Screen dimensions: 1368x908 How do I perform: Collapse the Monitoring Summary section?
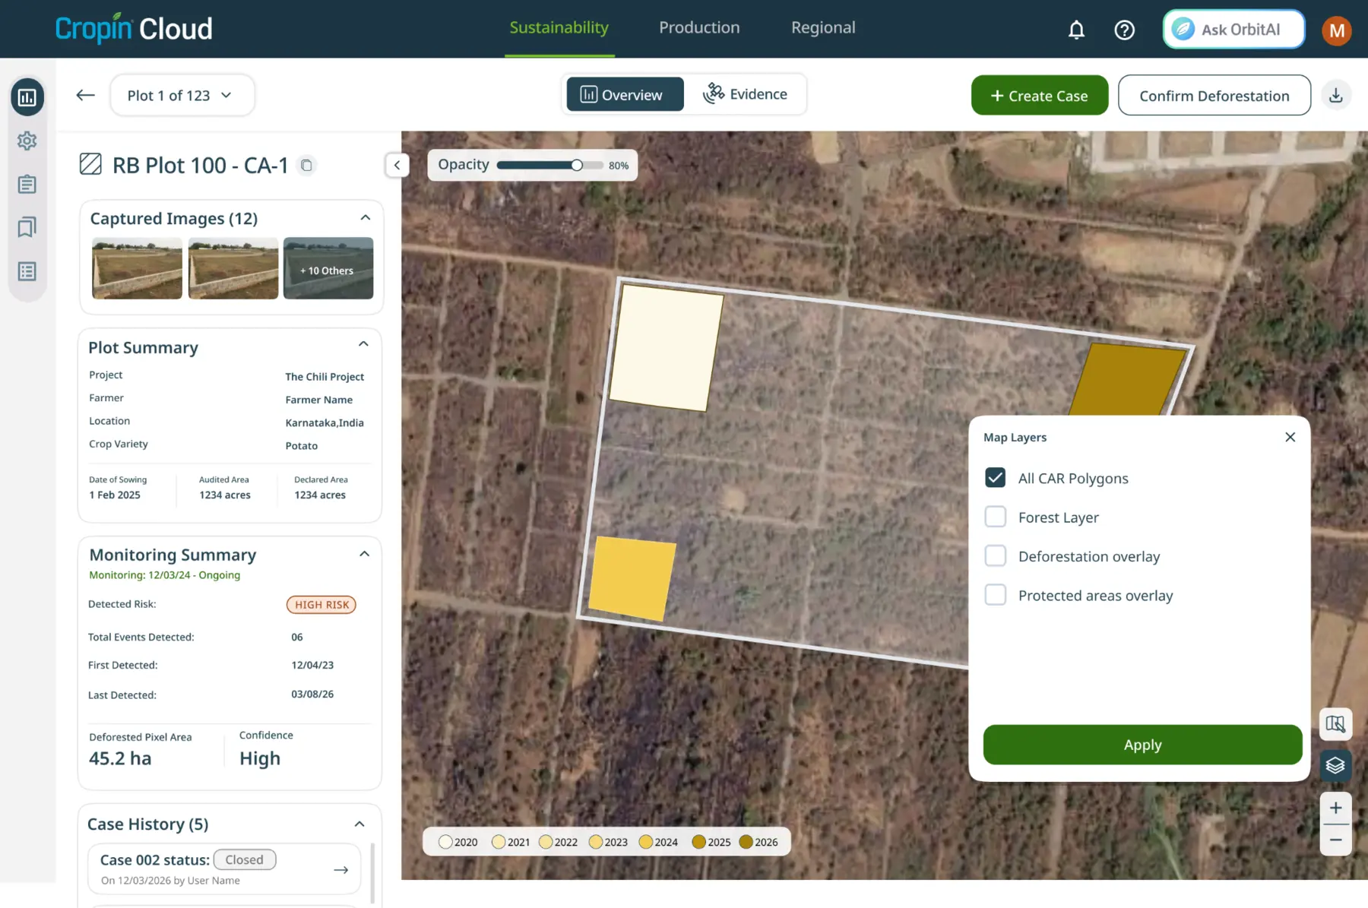coord(364,554)
